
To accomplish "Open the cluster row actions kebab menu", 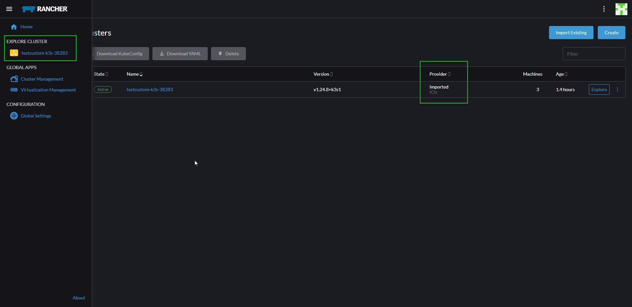I will 618,89.
